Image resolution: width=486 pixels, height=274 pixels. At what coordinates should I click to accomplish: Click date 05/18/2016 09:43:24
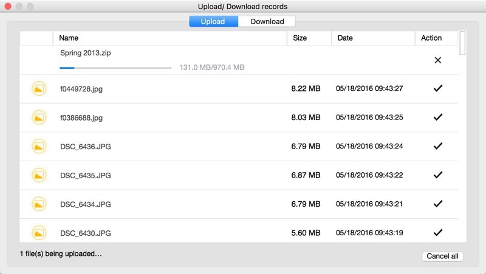tap(369, 146)
